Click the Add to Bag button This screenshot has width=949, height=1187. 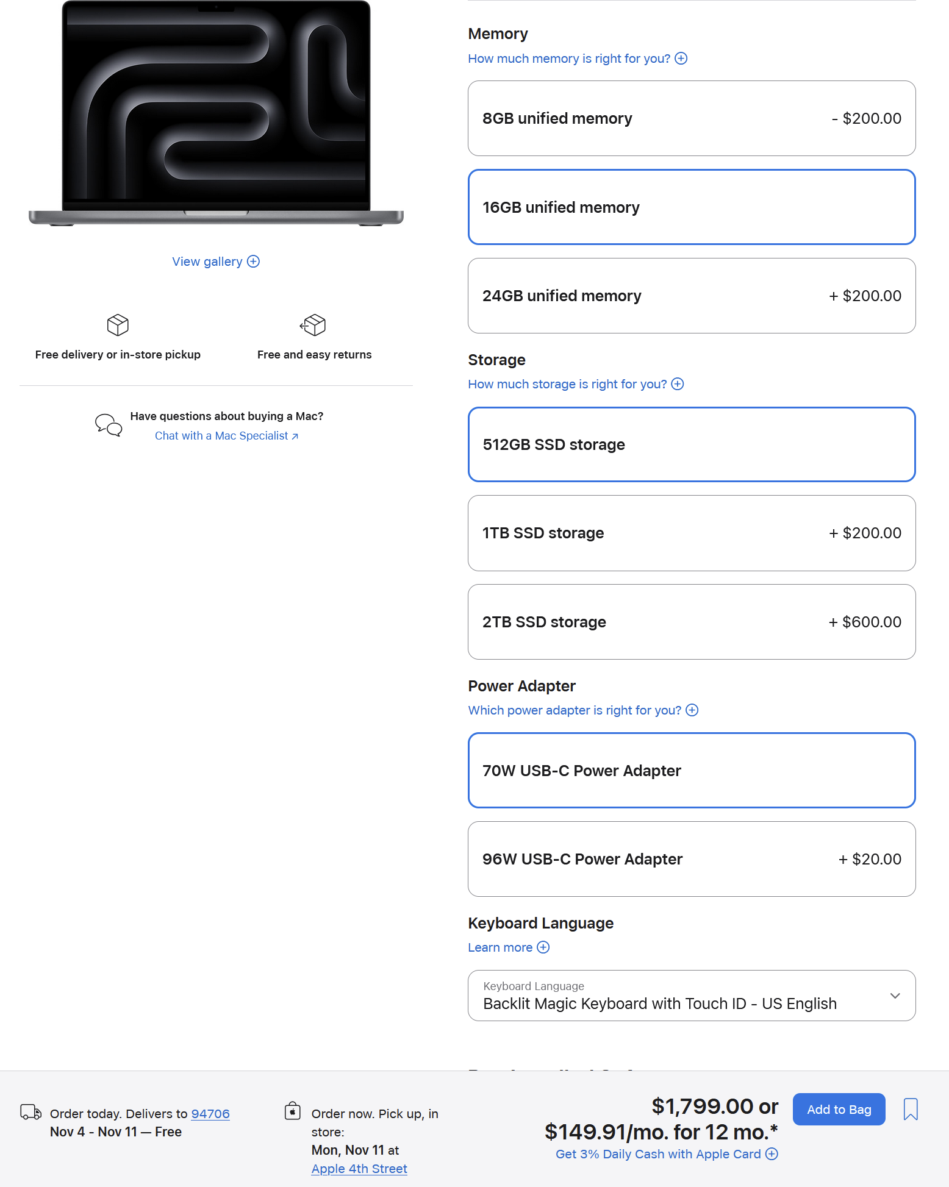[x=839, y=1110]
